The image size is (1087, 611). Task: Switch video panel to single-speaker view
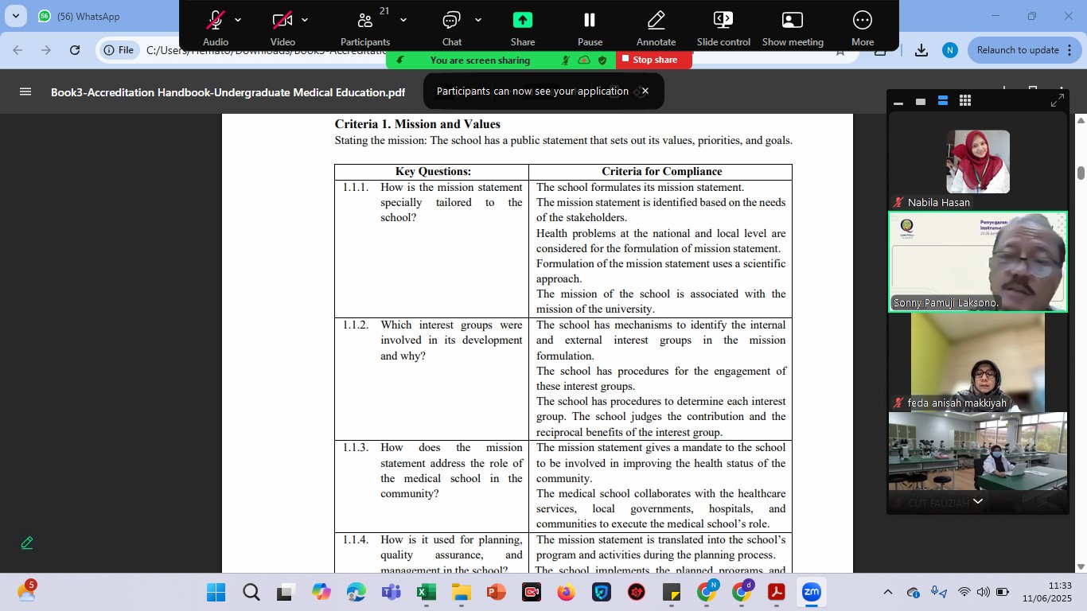tap(921, 101)
